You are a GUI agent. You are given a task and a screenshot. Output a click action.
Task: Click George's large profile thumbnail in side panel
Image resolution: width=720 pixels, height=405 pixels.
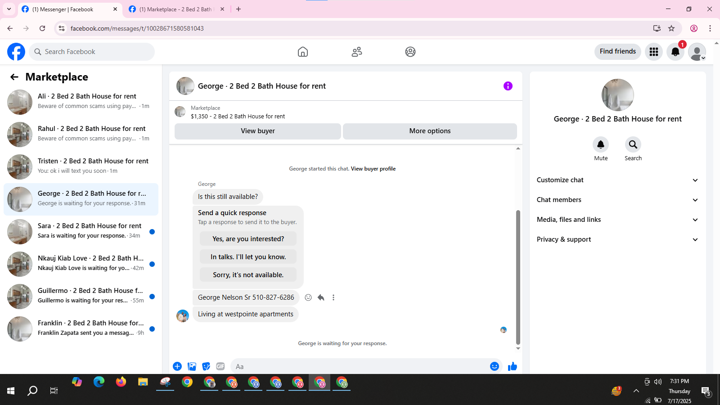[618, 95]
